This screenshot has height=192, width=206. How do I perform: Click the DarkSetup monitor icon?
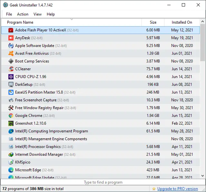(x=11, y=85)
